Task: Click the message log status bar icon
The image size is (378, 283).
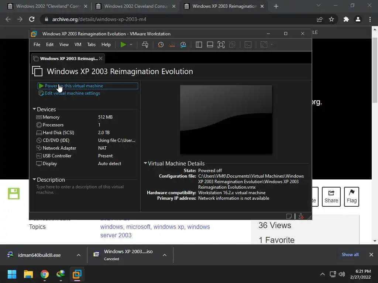Action: 289,216
